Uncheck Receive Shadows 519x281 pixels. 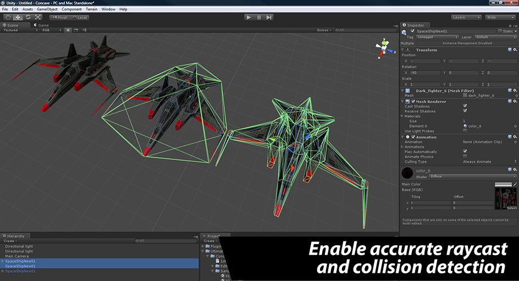coord(465,111)
